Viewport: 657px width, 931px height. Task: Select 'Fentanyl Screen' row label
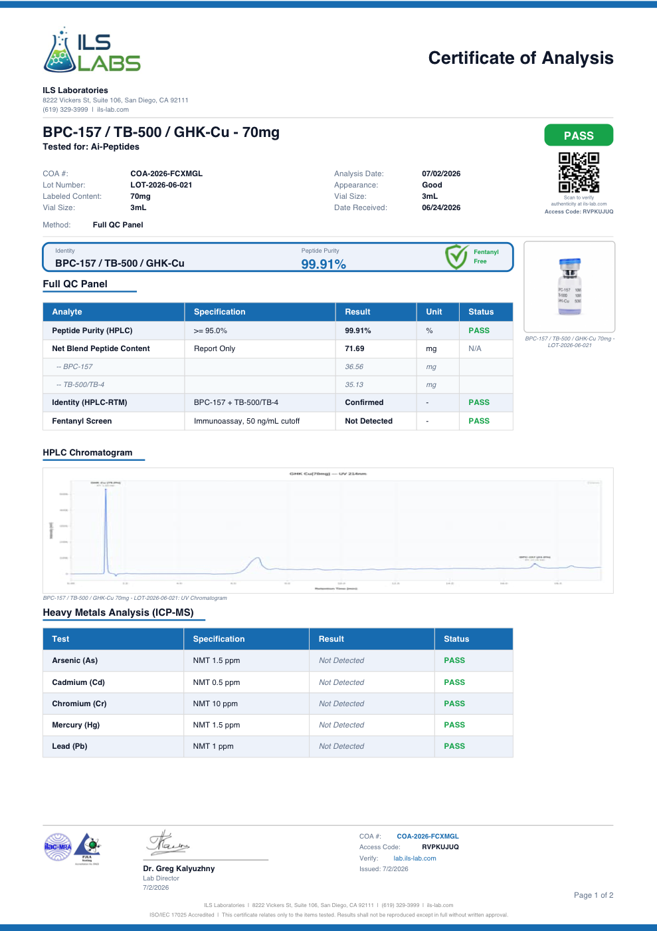pos(82,421)
